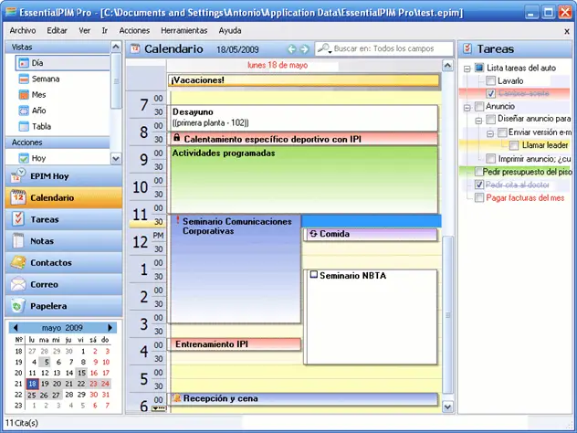The height and width of the screenshot is (433, 577).
Task: Open the Contactos module
Action: click(64, 262)
